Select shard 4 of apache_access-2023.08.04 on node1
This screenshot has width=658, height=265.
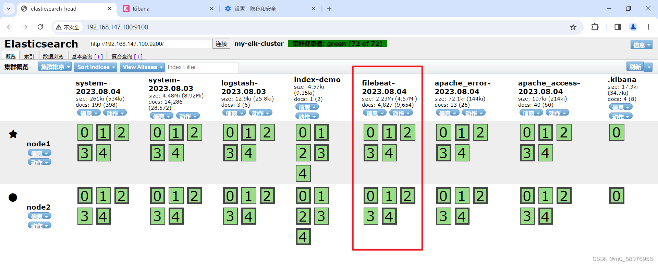click(x=546, y=153)
